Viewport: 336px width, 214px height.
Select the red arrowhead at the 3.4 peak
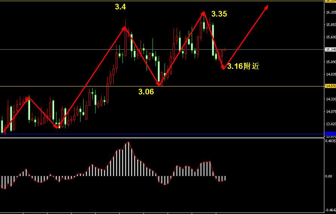point(124,28)
